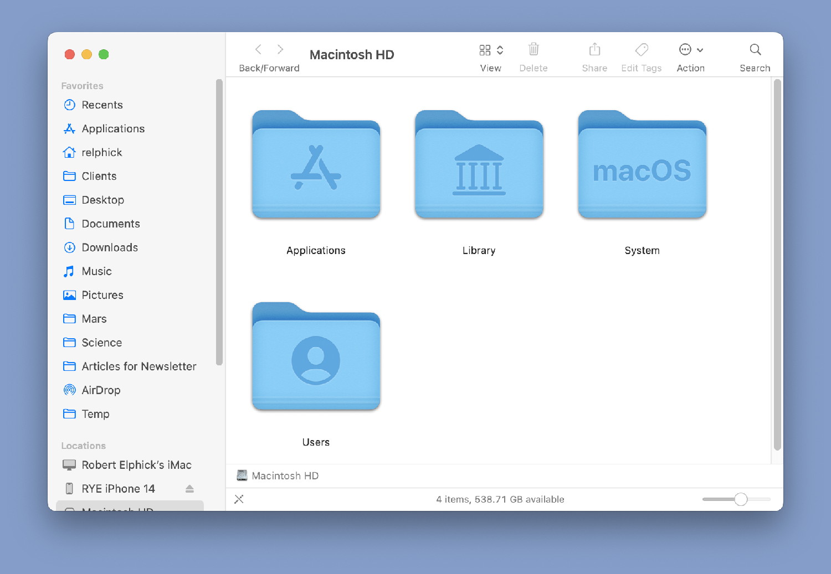
Task: Click the main file area scrollbar
Action: (777, 265)
